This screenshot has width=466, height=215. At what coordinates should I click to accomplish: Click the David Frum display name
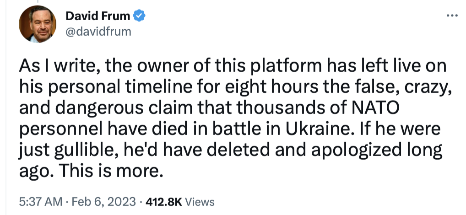point(98,17)
